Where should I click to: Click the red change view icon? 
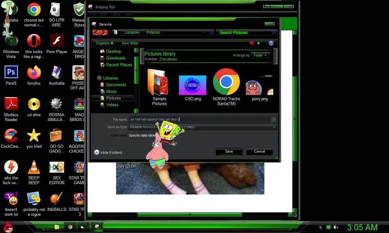point(252,43)
